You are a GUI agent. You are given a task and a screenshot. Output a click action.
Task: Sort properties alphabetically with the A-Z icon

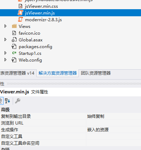point(7,101)
